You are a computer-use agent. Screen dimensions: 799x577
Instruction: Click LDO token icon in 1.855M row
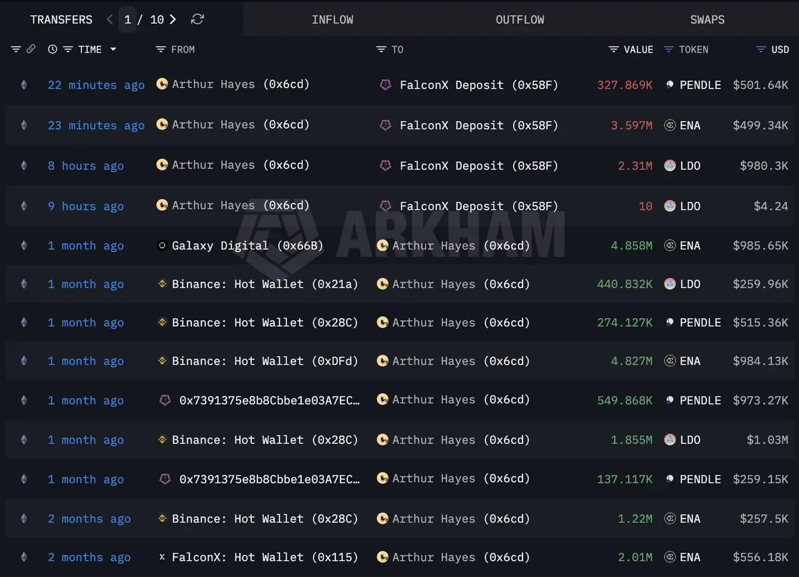click(x=670, y=439)
